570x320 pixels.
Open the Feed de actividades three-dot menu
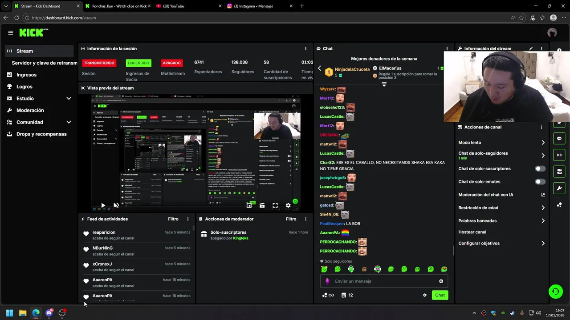[x=188, y=219]
